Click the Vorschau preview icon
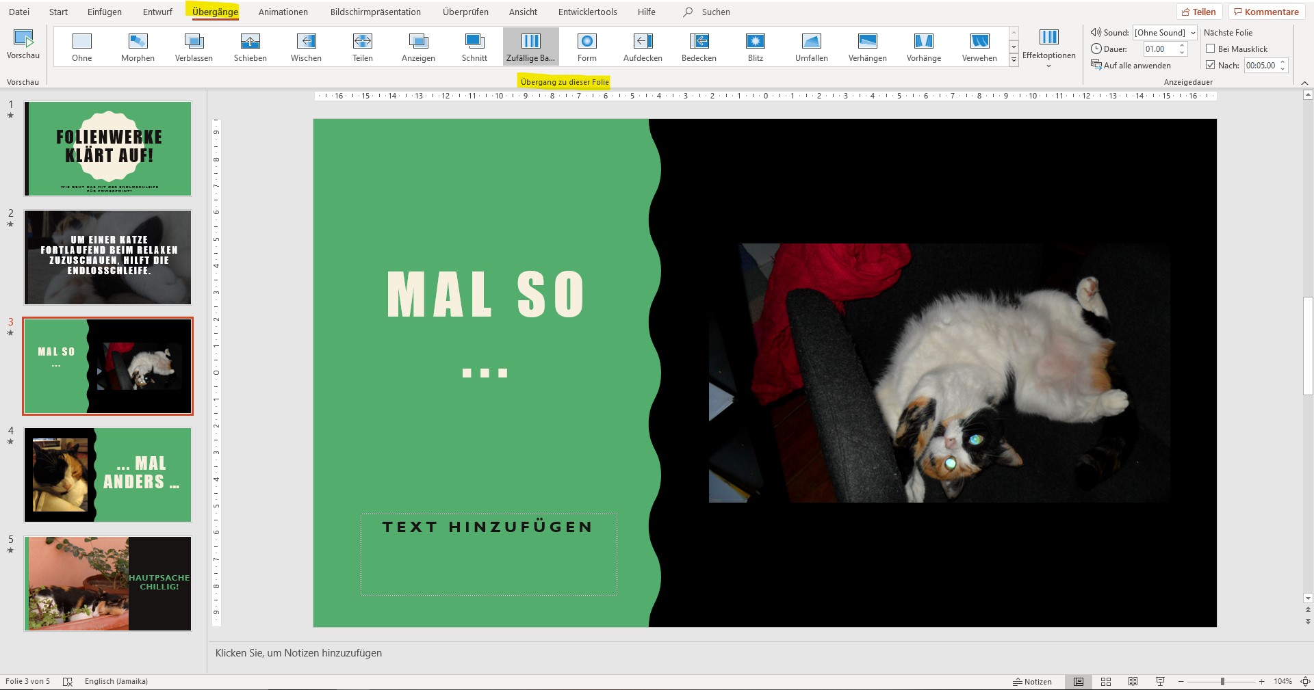 (x=23, y=39)
